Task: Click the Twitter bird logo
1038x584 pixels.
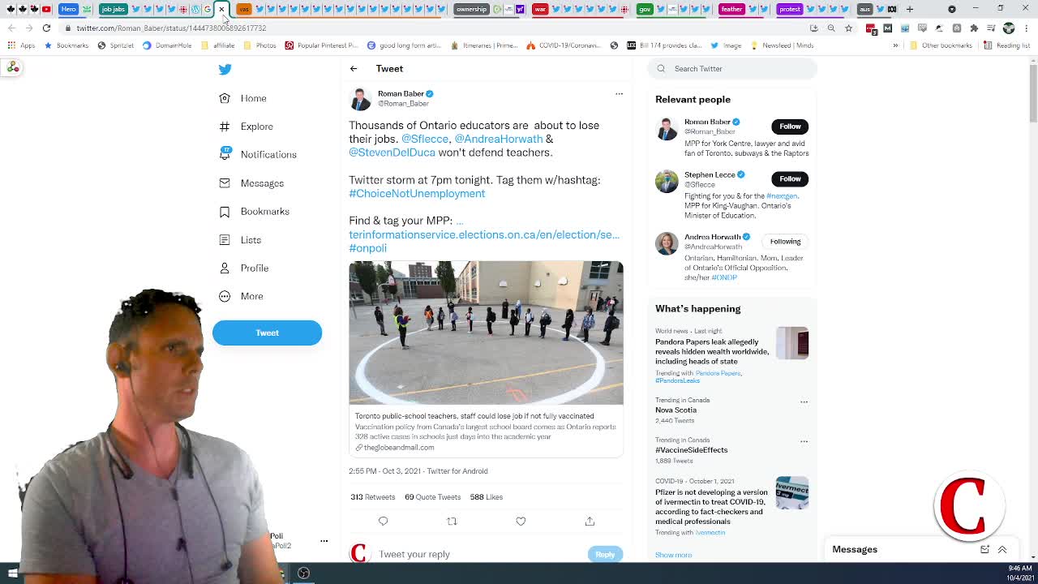Action: pos(225,70)
